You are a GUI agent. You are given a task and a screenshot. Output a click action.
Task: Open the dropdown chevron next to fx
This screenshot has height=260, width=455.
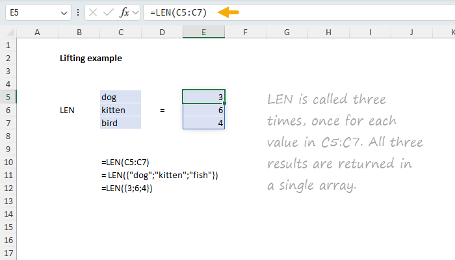135,12
